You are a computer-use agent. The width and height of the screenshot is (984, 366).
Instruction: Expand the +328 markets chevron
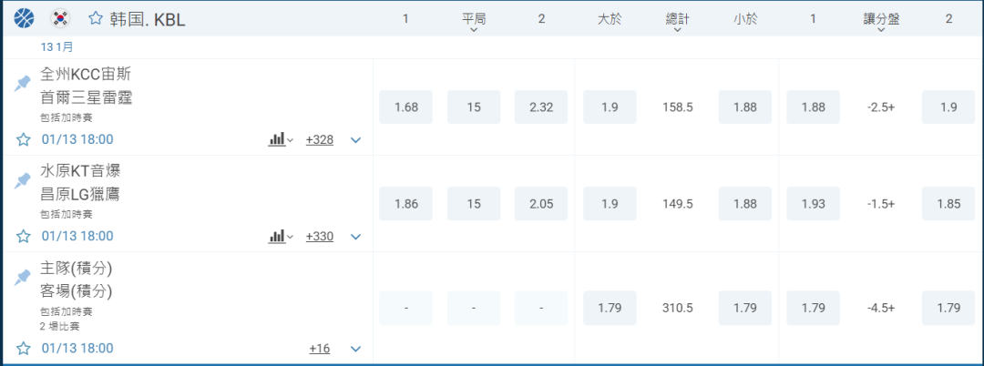356,139
